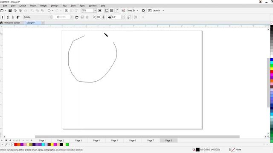
Task: Save the document with floppy disk icon
Action: point(10,11)
